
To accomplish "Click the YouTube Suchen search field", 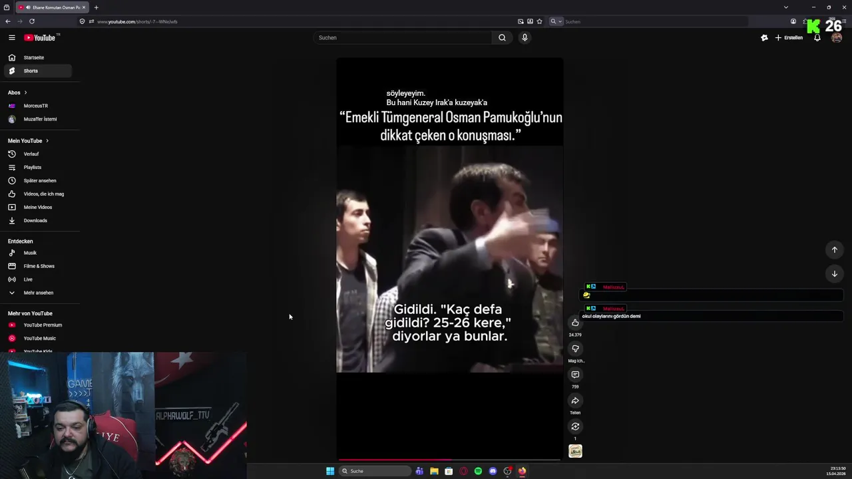I will [403, 38].
